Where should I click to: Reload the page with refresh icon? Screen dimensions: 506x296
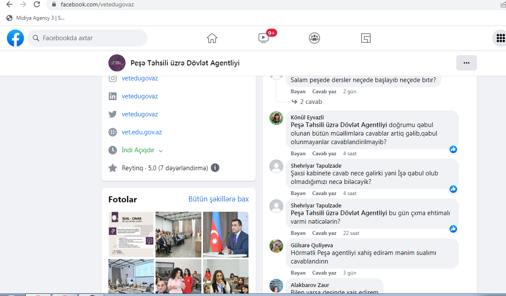(37, 5)
